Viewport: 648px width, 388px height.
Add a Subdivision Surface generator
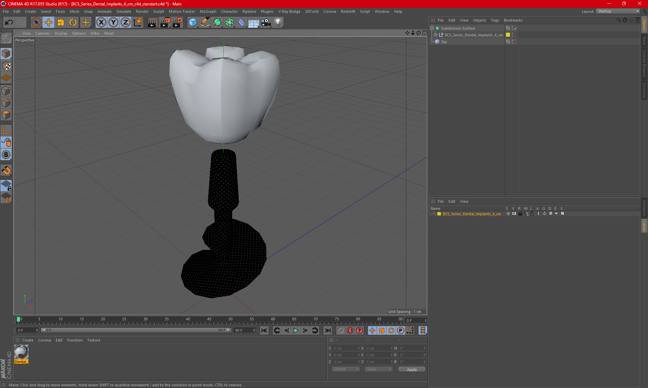(x=217, y=23)
